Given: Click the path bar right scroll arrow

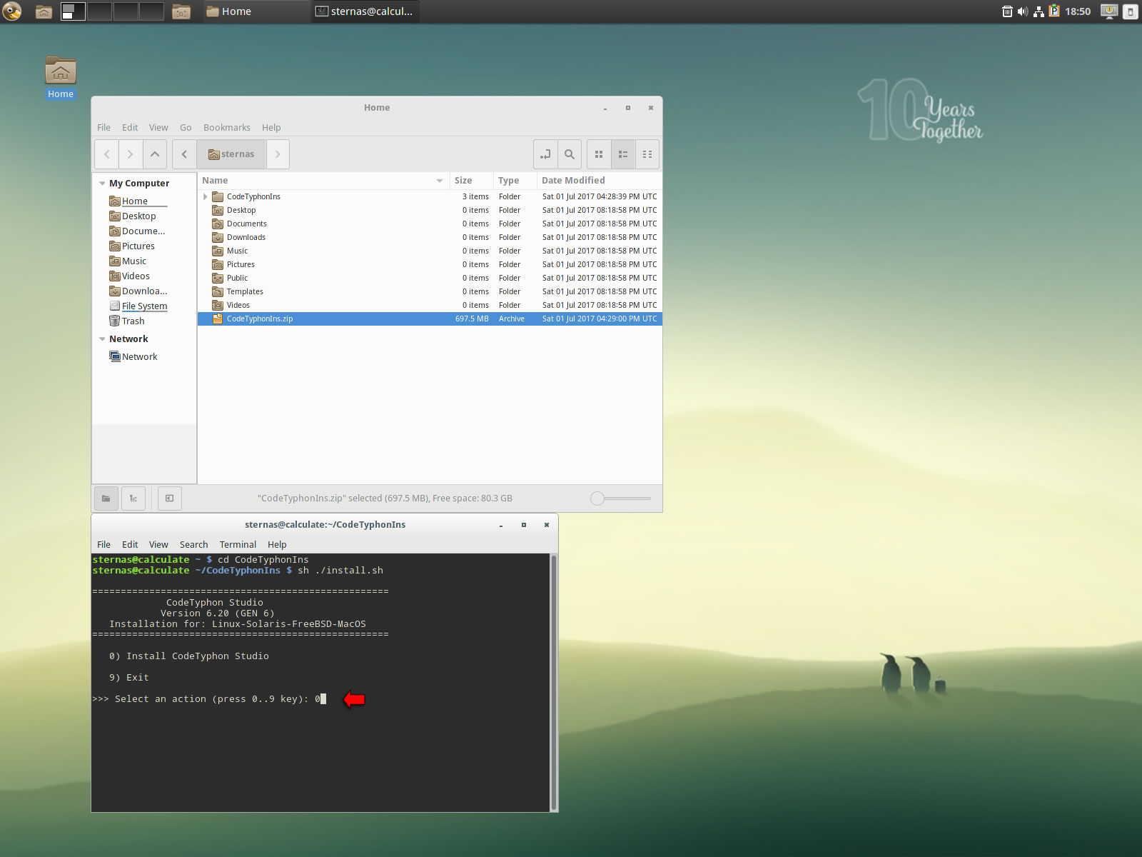Looking at the screenshot, I should point(278,154).
